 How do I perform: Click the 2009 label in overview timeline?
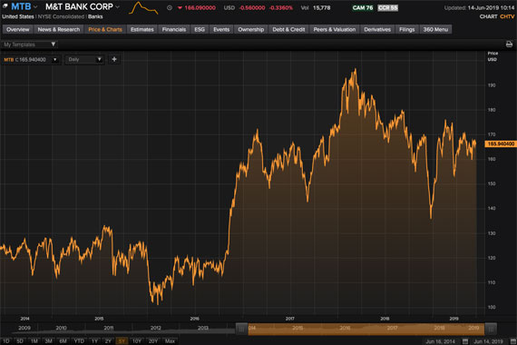24,328
